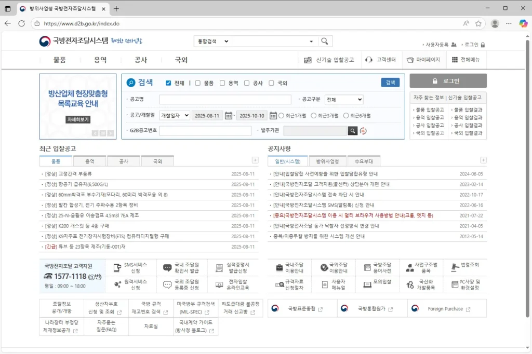The width and height of the screenshot is (532, 354).
Task: Open 법령조회 icon
Action: [455, 267]
